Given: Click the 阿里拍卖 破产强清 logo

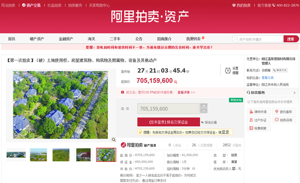Looking at the screenshot, I should [138, 145].
